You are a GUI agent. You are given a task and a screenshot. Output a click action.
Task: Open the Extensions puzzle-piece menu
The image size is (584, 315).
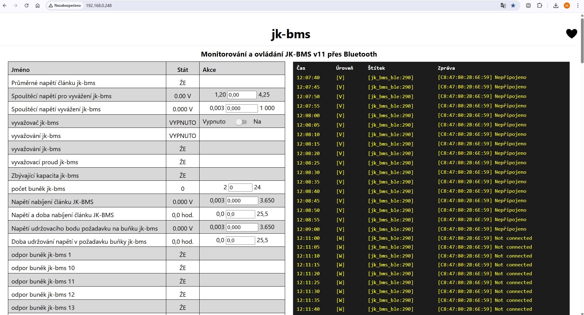pyautogui.click(x=539, y=6)
